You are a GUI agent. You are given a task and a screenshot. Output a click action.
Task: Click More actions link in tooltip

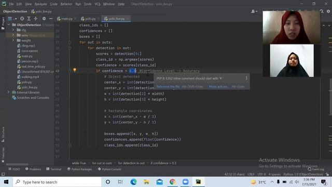(219, 87)
